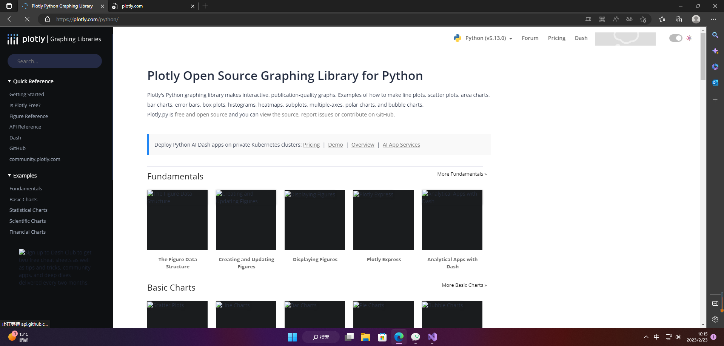
Task: Open Bing search in the Edge sidebar
Action: (715, 35)
